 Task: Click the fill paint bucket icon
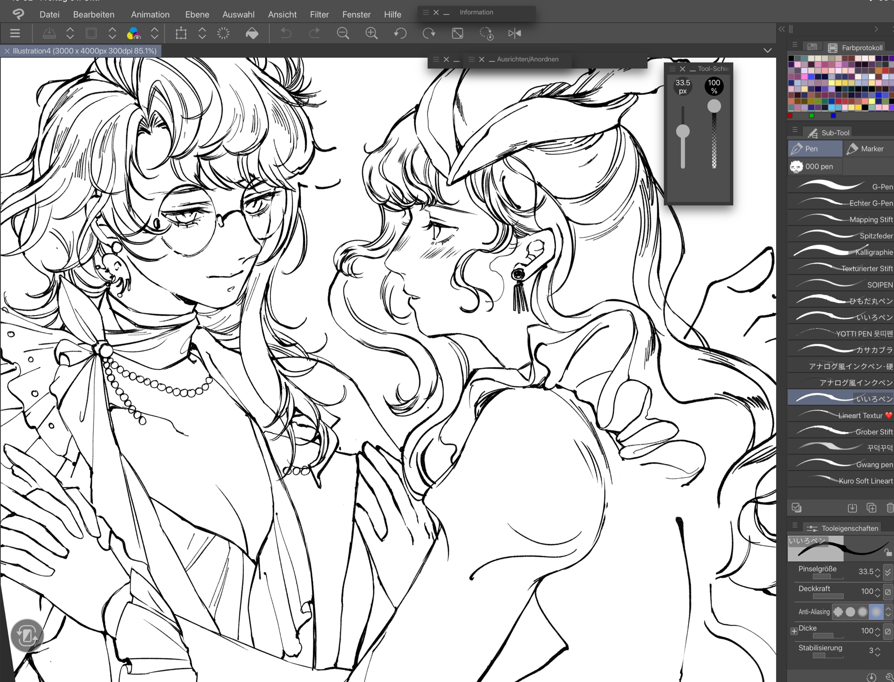click(x=252, y=34)
